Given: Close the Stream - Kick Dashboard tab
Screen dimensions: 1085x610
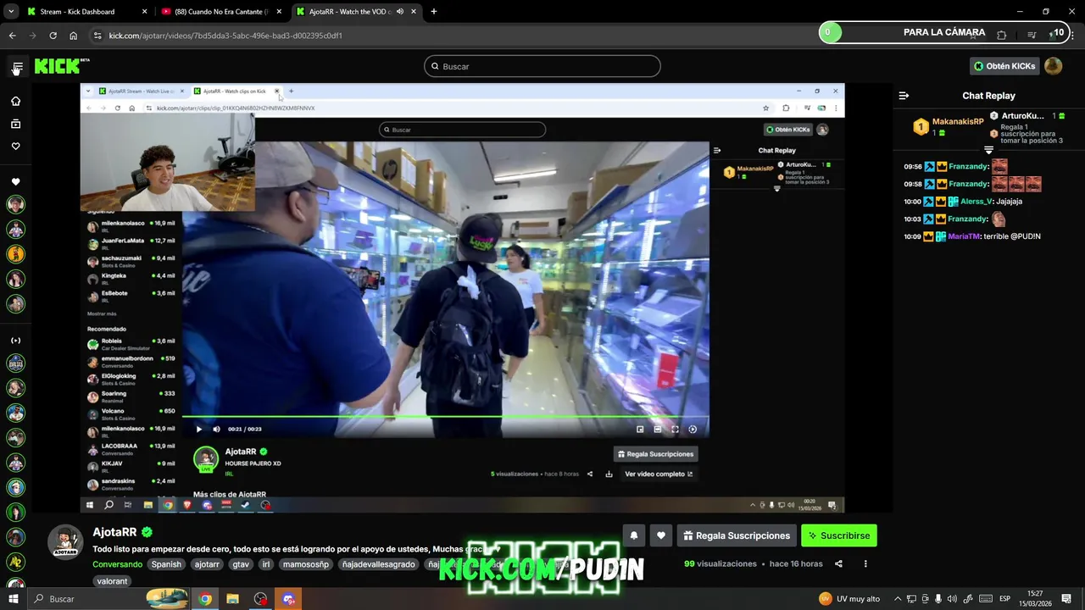Looking at the screenshot, I should click(144, 12).
